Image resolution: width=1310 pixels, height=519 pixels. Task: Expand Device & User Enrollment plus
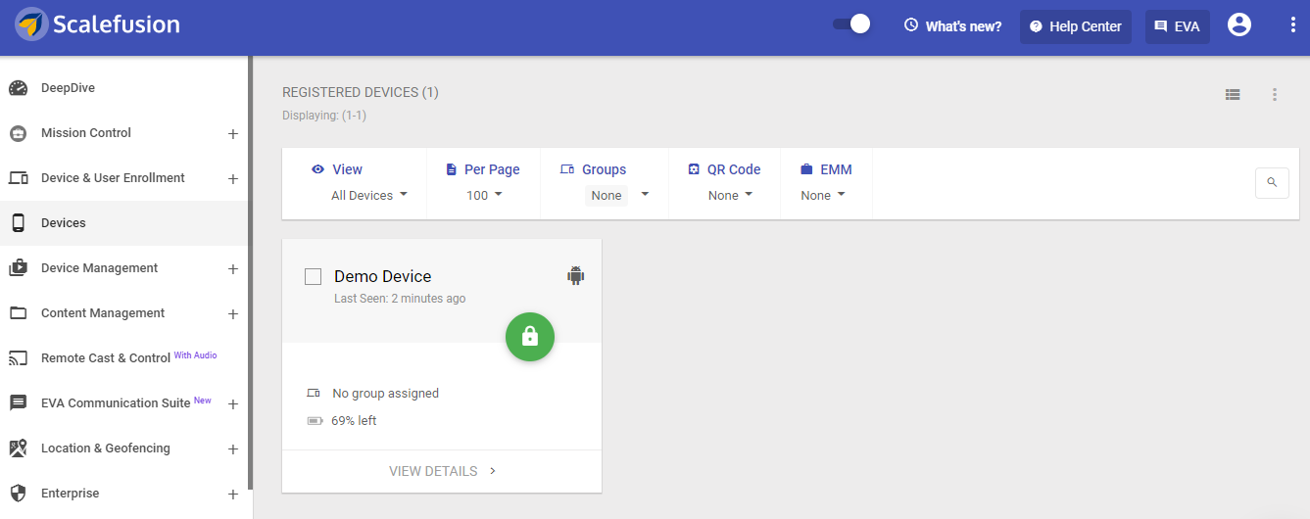pos(233,179)
